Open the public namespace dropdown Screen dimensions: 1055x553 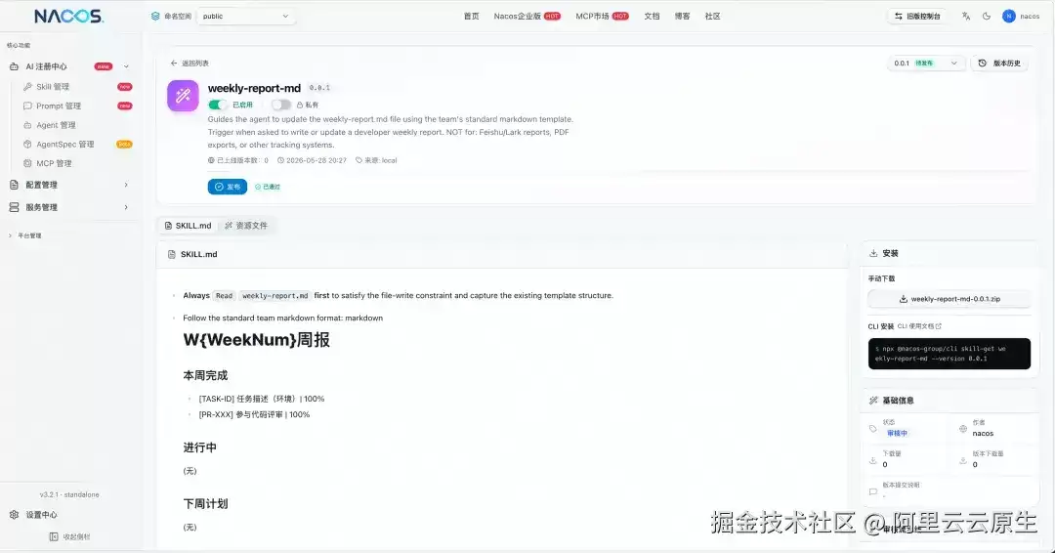click(245, 17)
